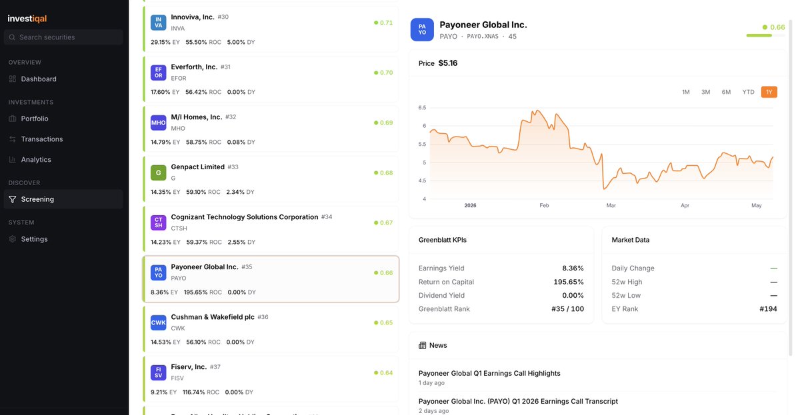The height and width of the screenshot is (415, 800).
Task: Open the Analytics section
Action: click(x=63, y=160)
